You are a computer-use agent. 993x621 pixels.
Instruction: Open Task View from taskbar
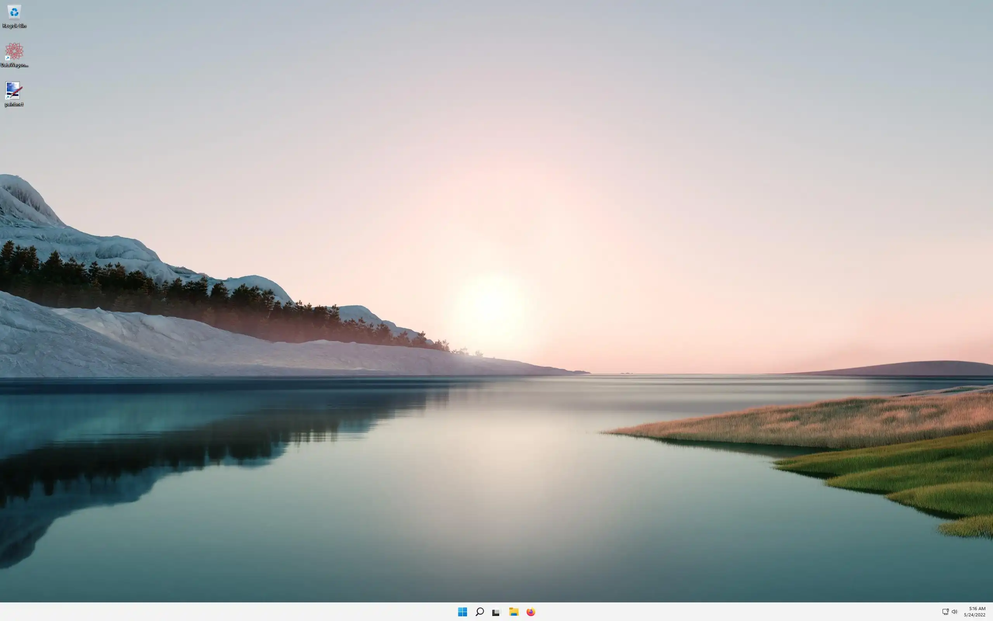coord(496,612)
